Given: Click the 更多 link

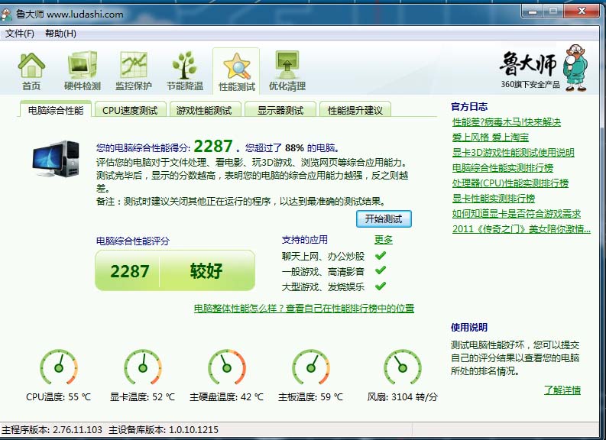Looking at the screenshot, I should 384,240.
